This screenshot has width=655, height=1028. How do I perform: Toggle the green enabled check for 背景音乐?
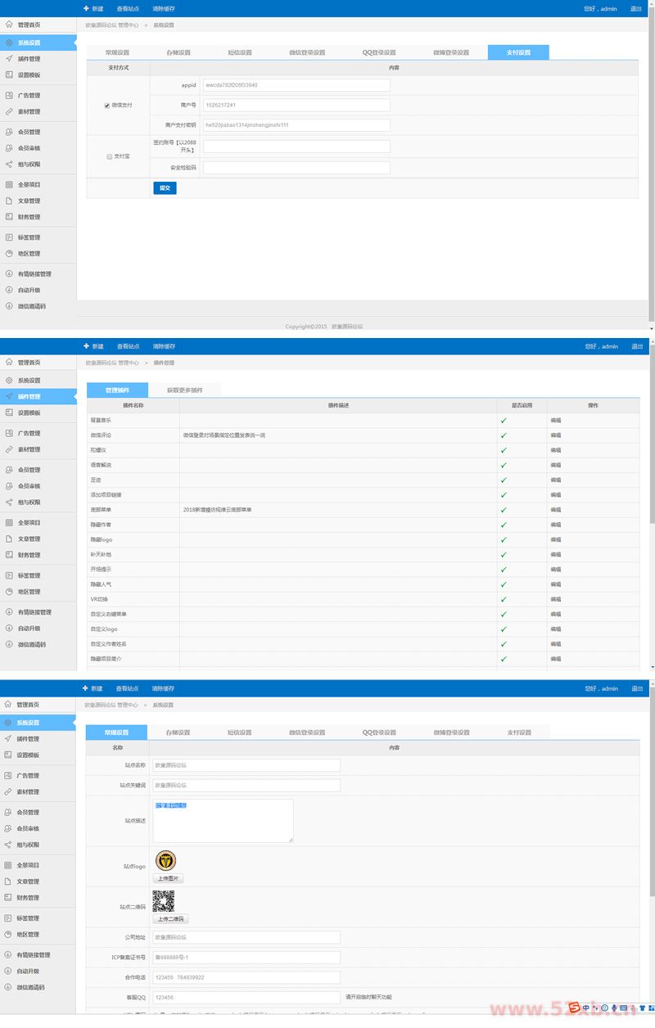coord(504,421)
